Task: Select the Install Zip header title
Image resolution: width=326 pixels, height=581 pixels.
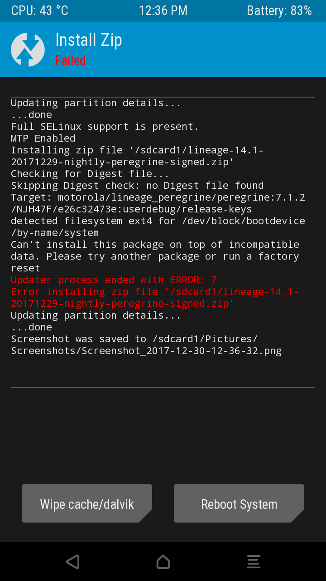Action: click(89, 40)
